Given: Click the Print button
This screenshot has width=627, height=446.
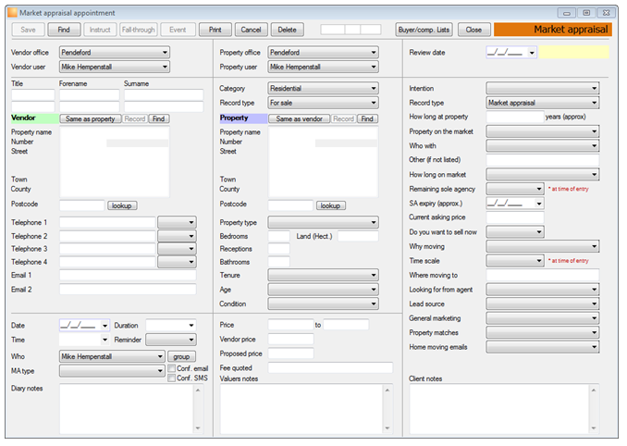Looking at the screenshot, I should coord(215,30).
